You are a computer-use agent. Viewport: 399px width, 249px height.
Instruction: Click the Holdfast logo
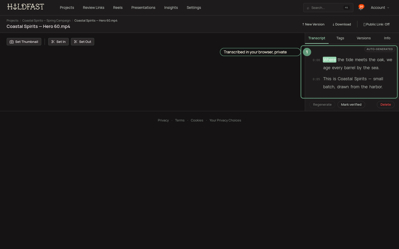coord(25,7)
